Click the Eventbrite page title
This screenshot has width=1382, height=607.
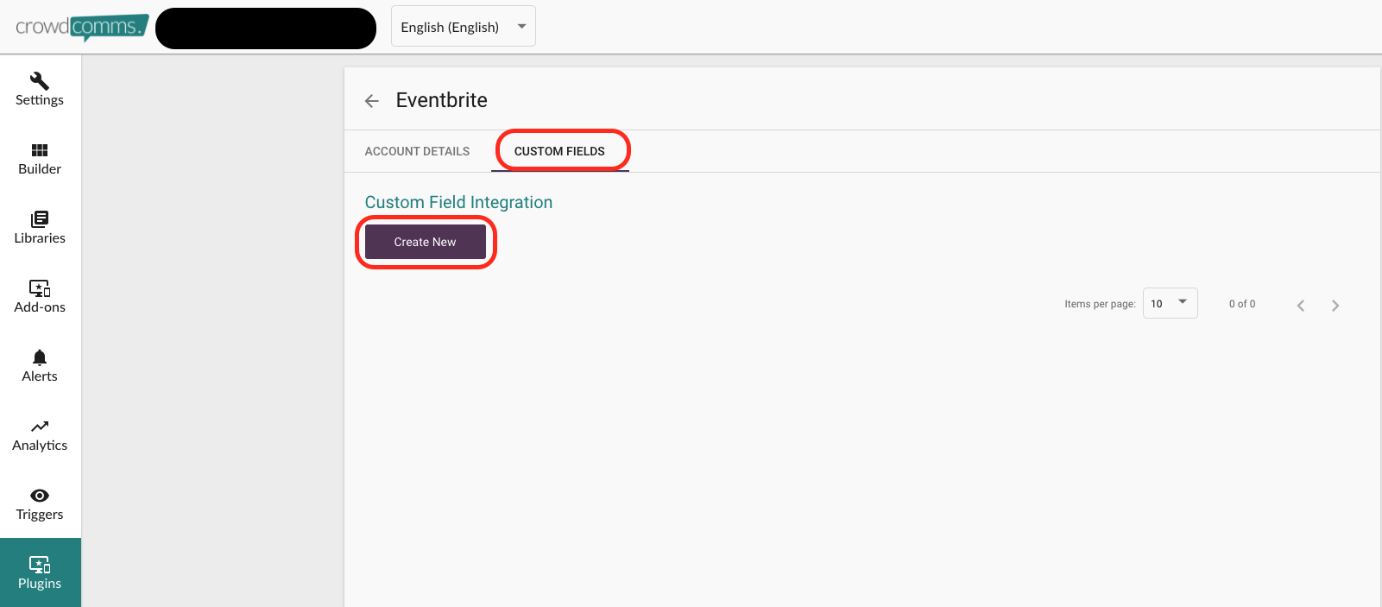pyautogui.click(x=442, y=100)
